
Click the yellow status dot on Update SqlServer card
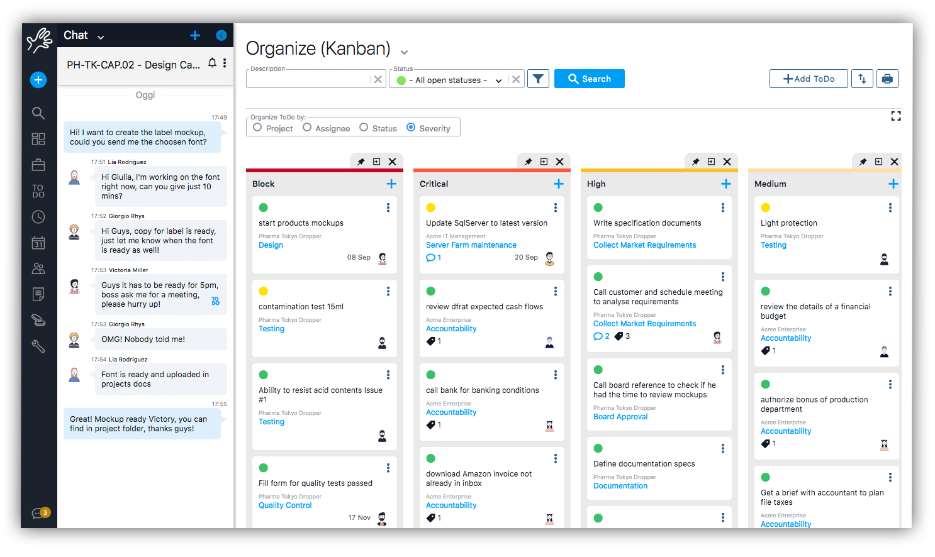pos(431,207)
